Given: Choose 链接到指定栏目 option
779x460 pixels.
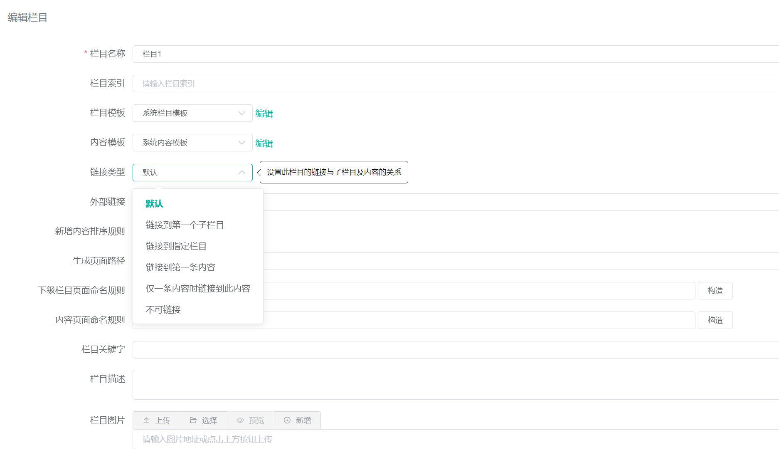Looking at the screenshot, I should [x=176, y=246].
